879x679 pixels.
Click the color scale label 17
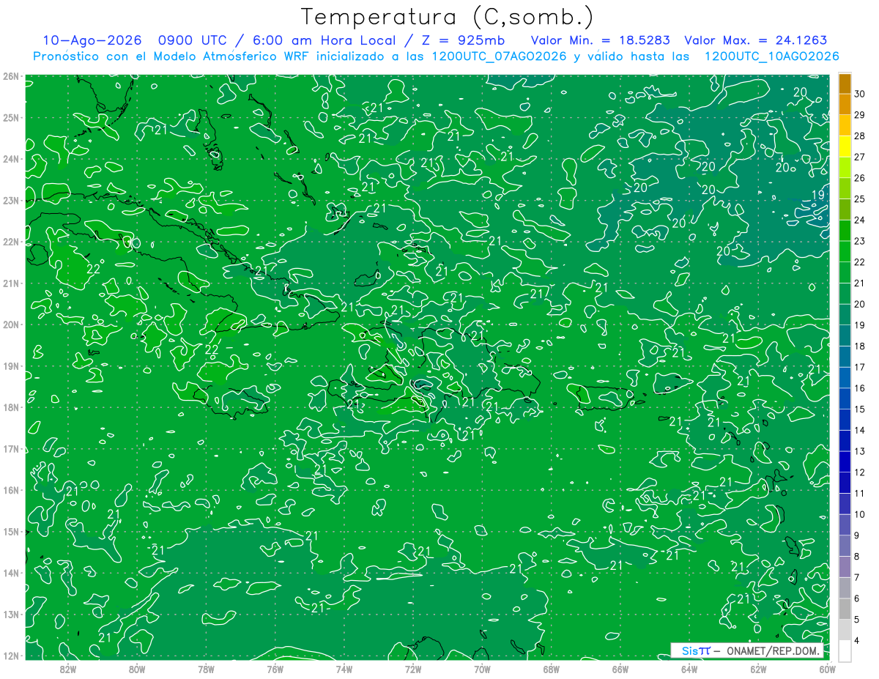click(859, 367)
